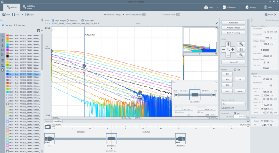The height and width of the screenshot is (153, 279).
Task: Click the zoom out magnifier icon
Action: [x=241, y=55]
